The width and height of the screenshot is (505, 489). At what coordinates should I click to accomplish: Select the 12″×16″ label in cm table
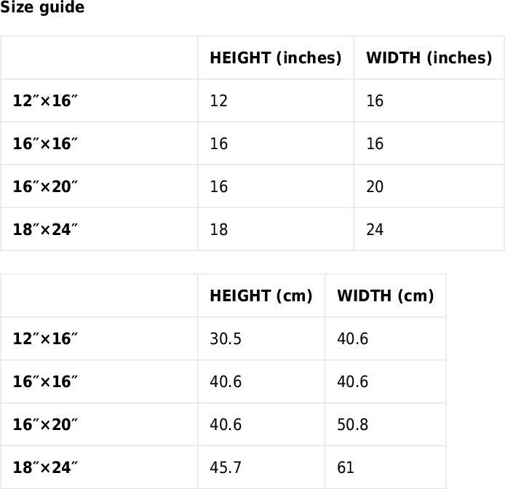pos(45,339)
